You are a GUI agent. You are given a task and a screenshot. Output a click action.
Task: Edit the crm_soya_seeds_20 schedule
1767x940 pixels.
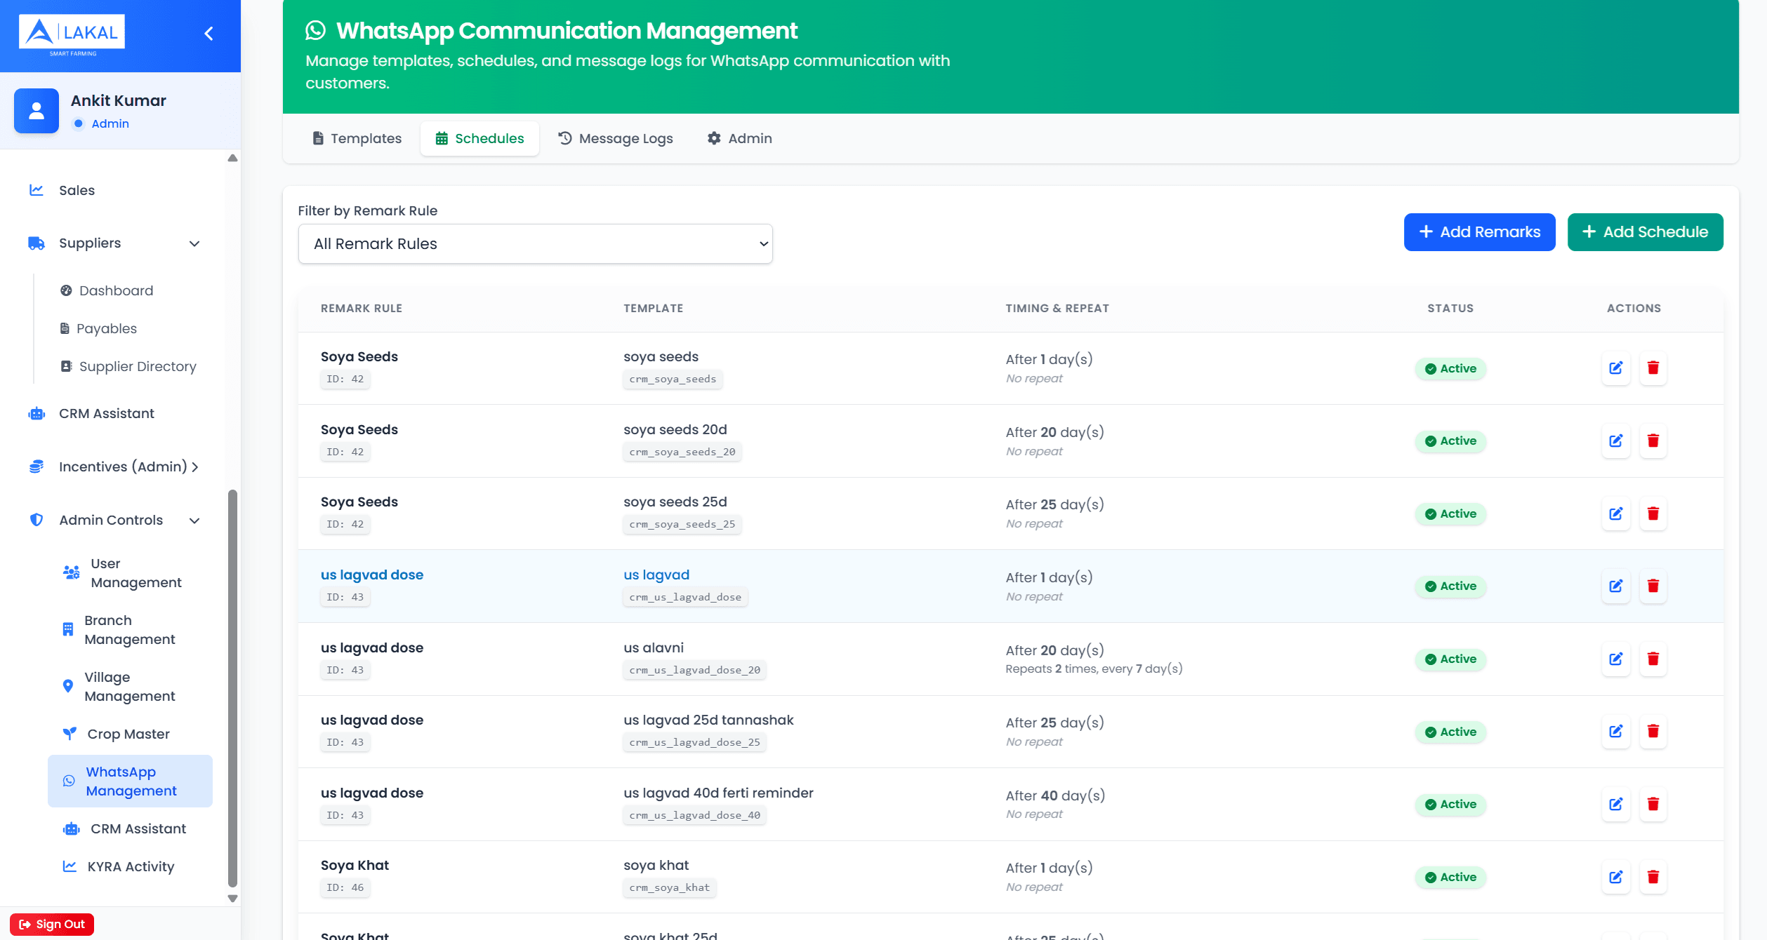point(1616,441)
